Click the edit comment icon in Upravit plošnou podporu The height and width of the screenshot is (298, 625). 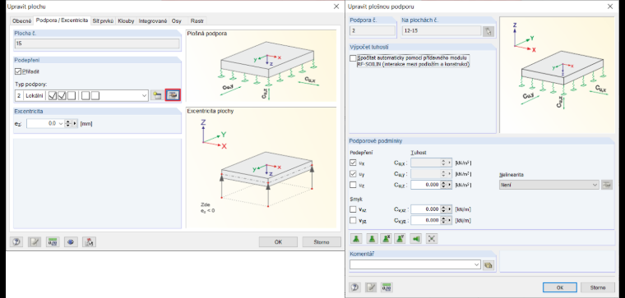(371, 287)
